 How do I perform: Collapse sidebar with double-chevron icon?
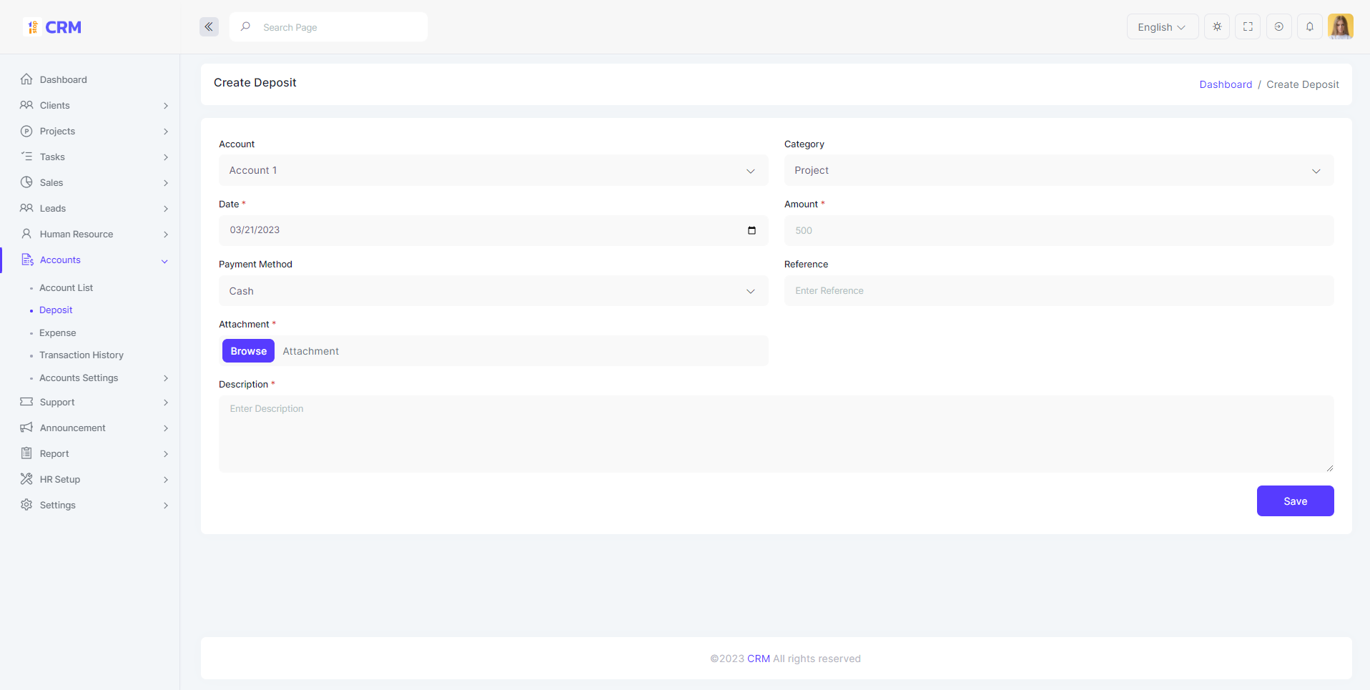[209, 27]
